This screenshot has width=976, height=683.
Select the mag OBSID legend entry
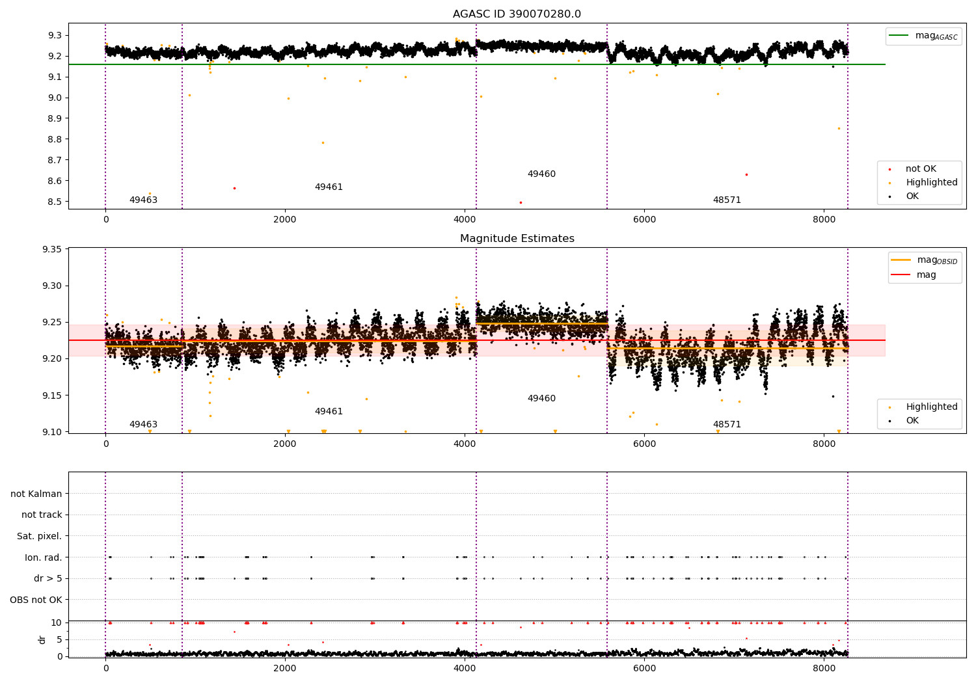tap(924, 260)
